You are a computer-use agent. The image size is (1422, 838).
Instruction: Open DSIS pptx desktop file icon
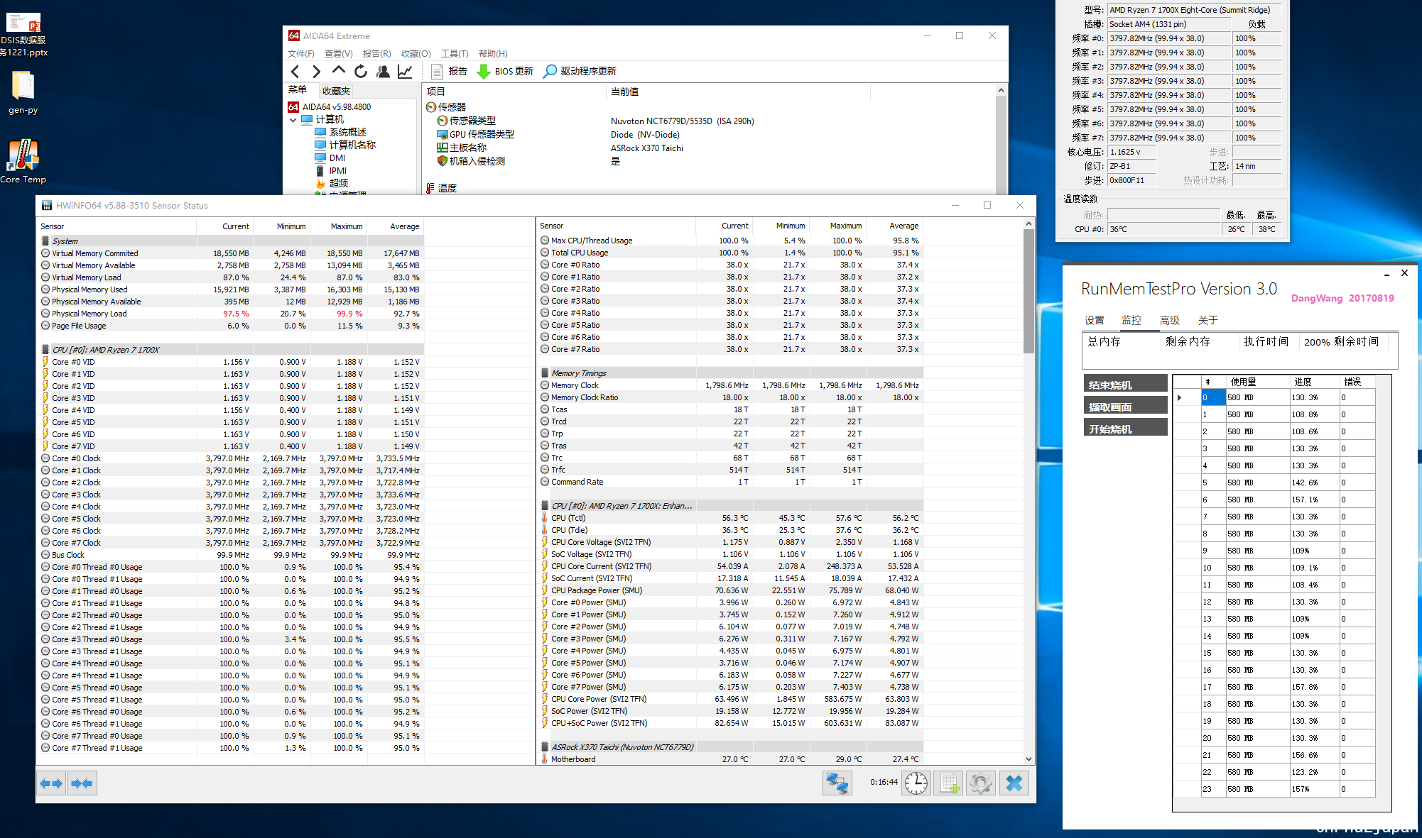tap(23, 35)
